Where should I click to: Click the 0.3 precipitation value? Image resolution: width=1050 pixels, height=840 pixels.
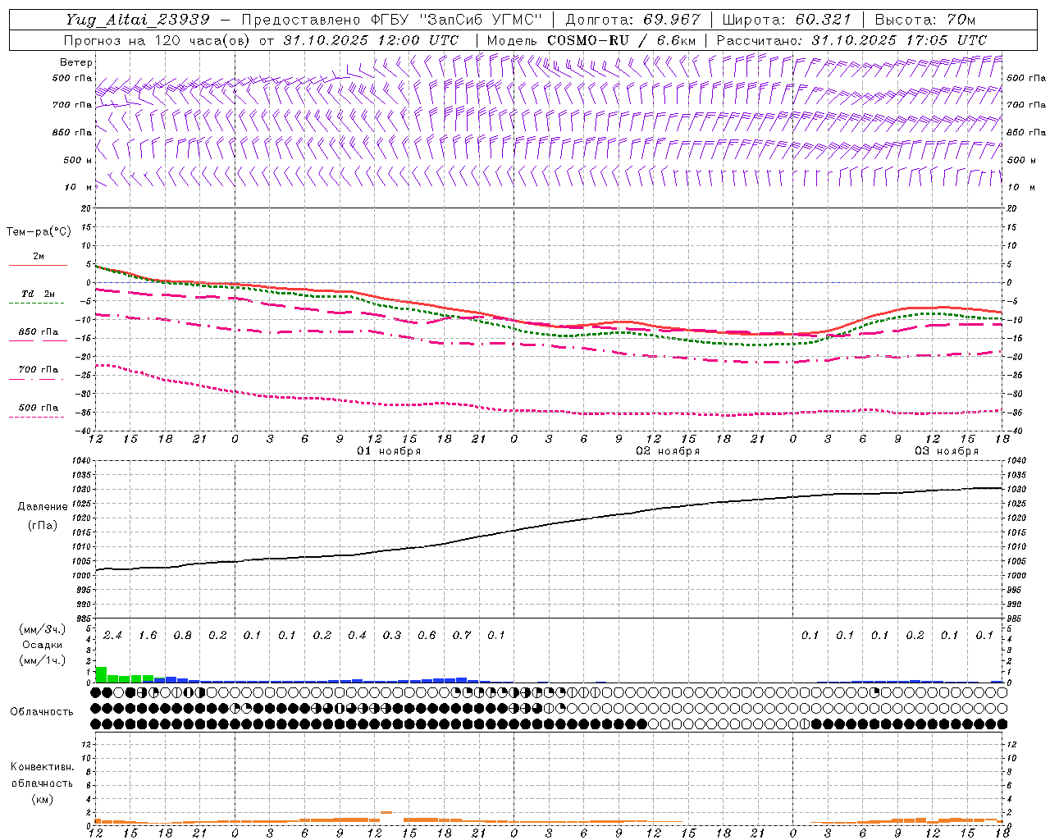392,636
